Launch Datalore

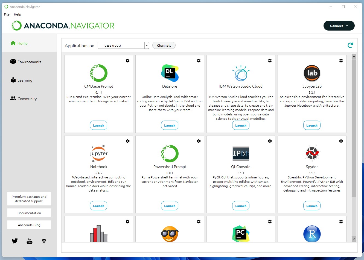(170, 125)
